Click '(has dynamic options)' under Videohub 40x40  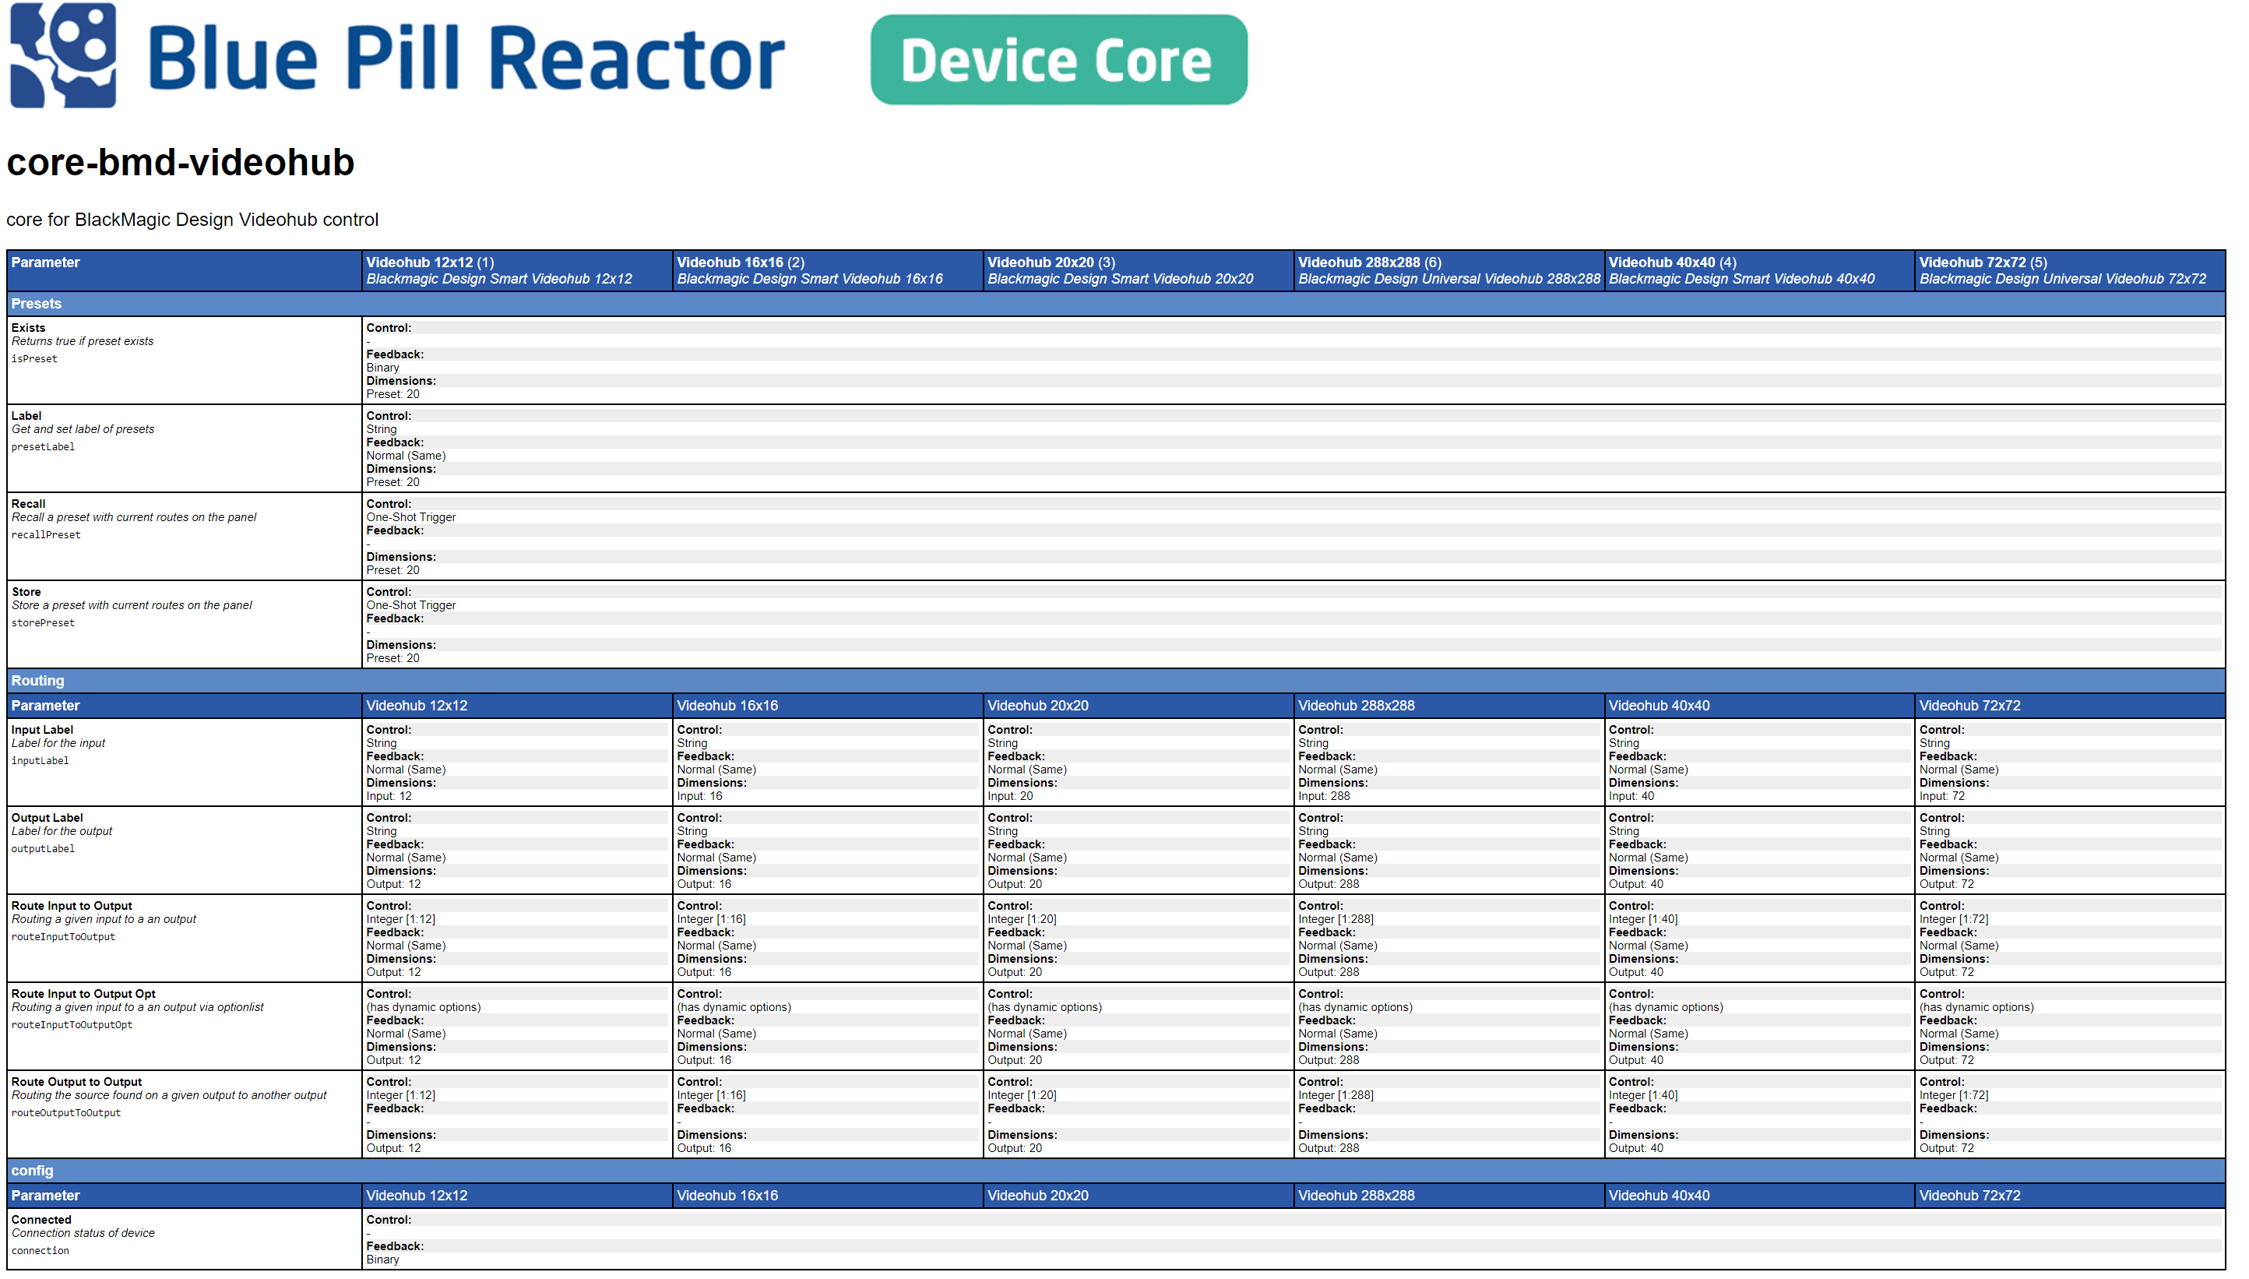point(1666,1008)
